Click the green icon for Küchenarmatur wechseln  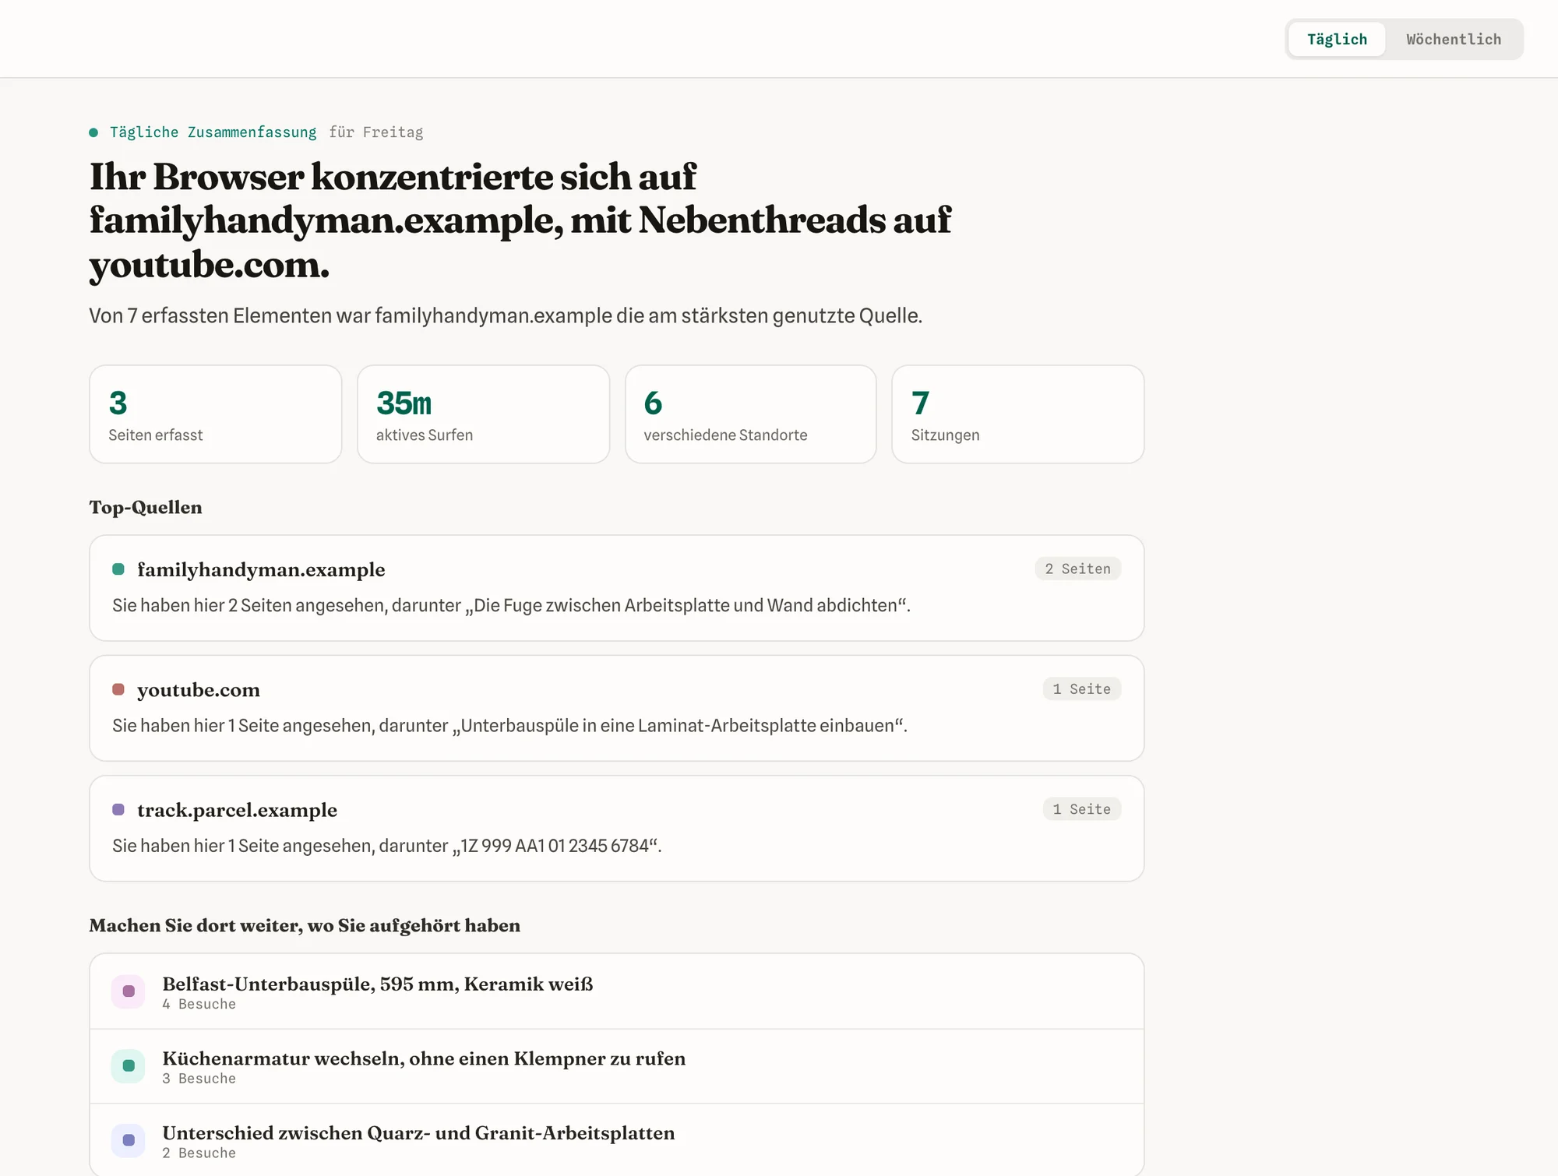point(129,1066)
